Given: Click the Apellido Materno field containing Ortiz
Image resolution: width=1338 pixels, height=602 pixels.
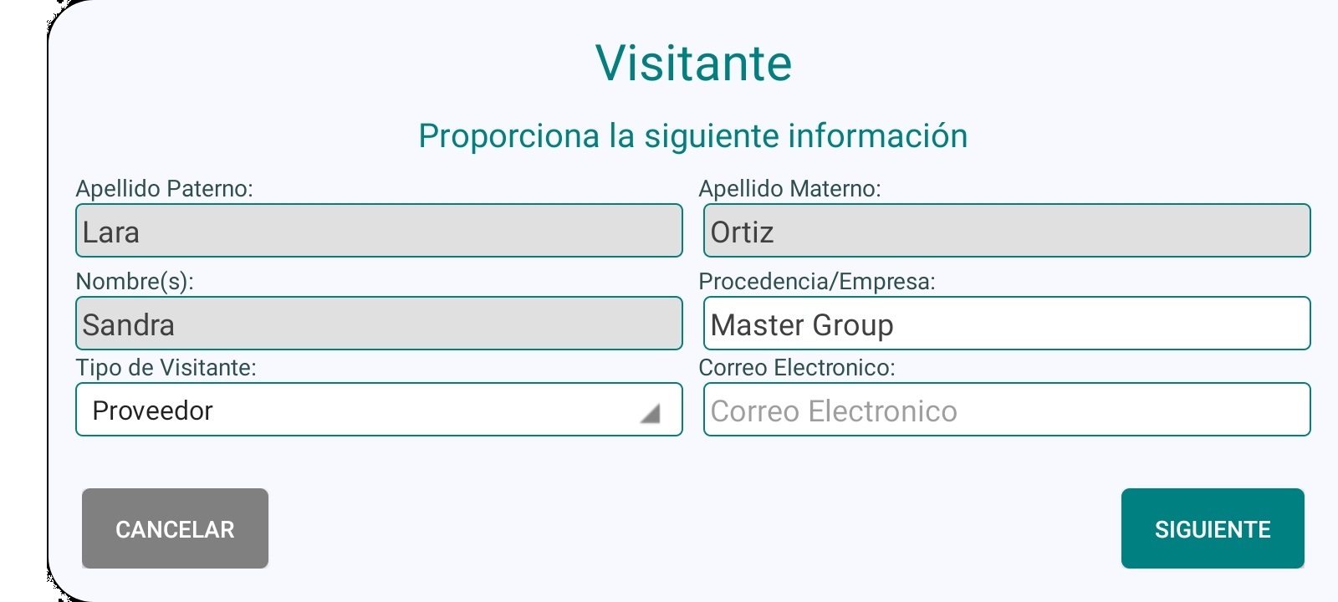Looking at the screenshot, I should (x=1006, y=231).
